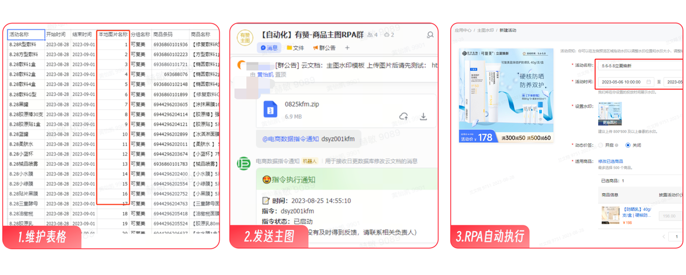Switch to the 消息 tab

(x=269, y=48)
